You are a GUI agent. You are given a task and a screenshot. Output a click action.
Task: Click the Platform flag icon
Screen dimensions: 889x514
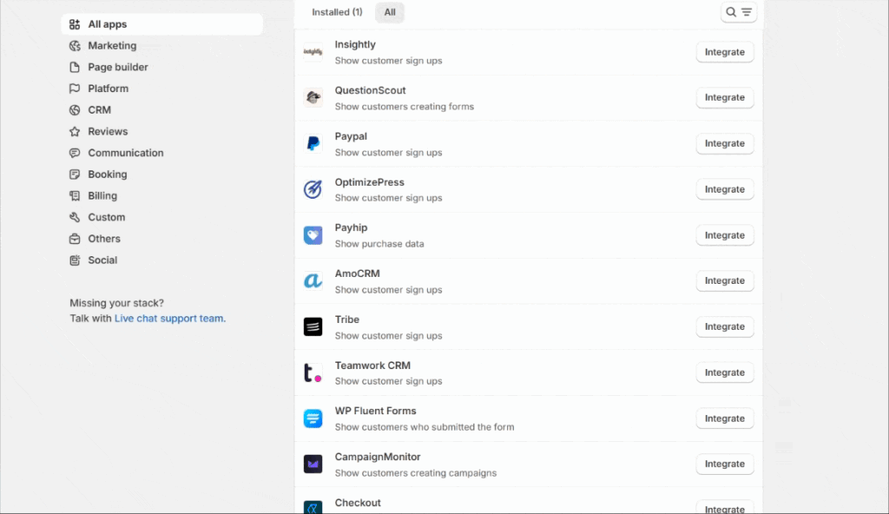coord(75,89)
